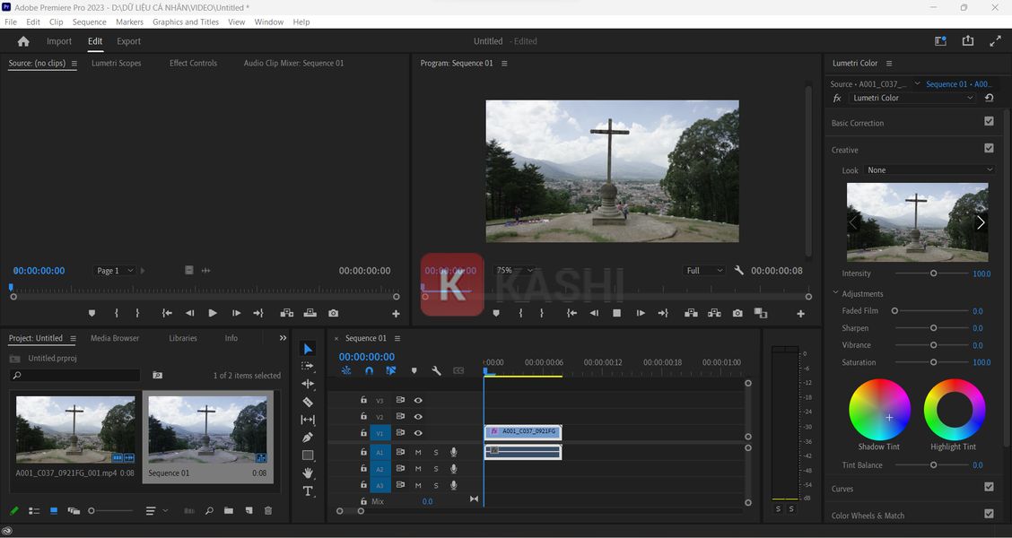The width and height of the screenshot is (1012, 538).
Task: Select the Razor tool in the timeline toolbar
Action: click(308, 402)
